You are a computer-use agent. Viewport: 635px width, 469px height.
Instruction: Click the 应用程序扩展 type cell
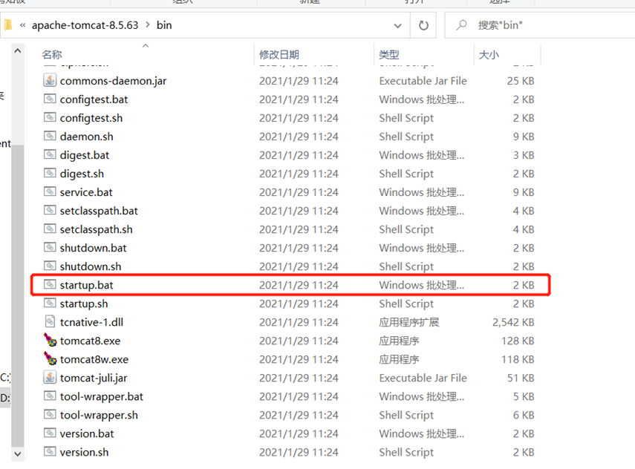click(409, 322)
